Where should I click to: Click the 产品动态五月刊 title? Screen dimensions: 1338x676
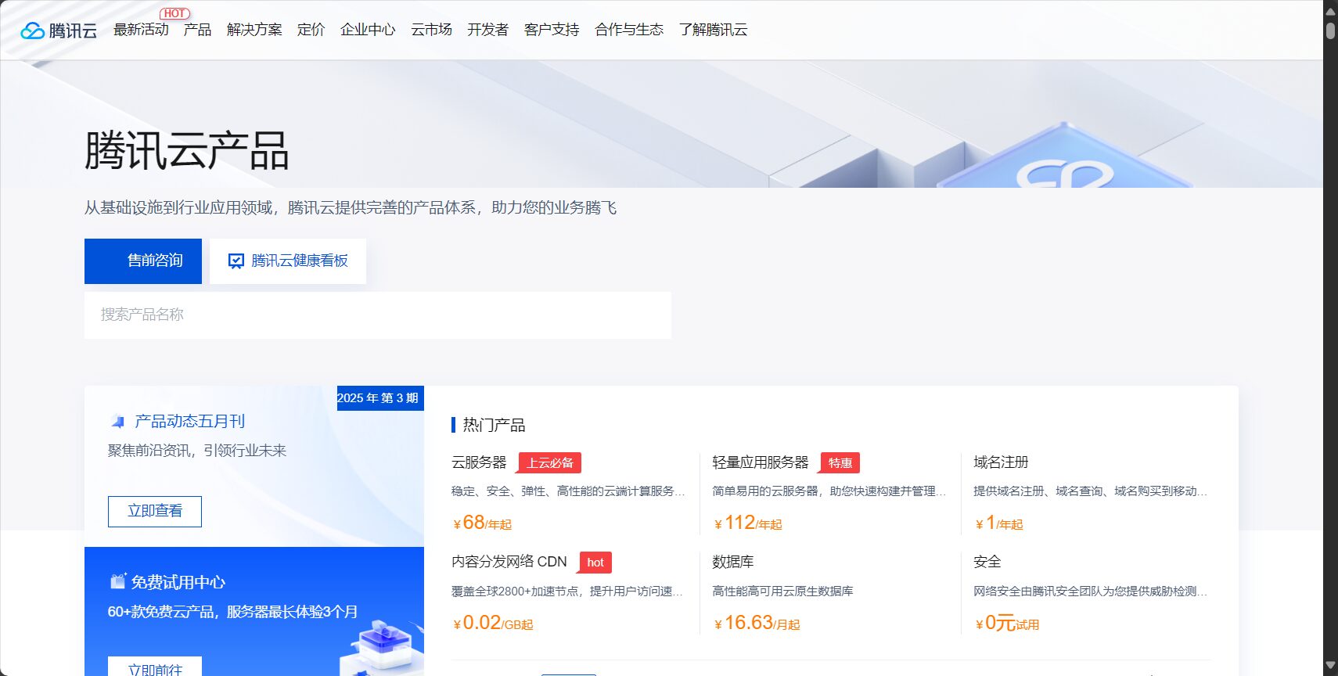coord(190,422)
